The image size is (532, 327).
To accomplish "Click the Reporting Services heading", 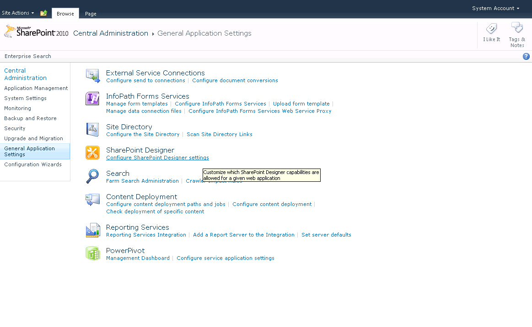I will [x=137, y=227].
